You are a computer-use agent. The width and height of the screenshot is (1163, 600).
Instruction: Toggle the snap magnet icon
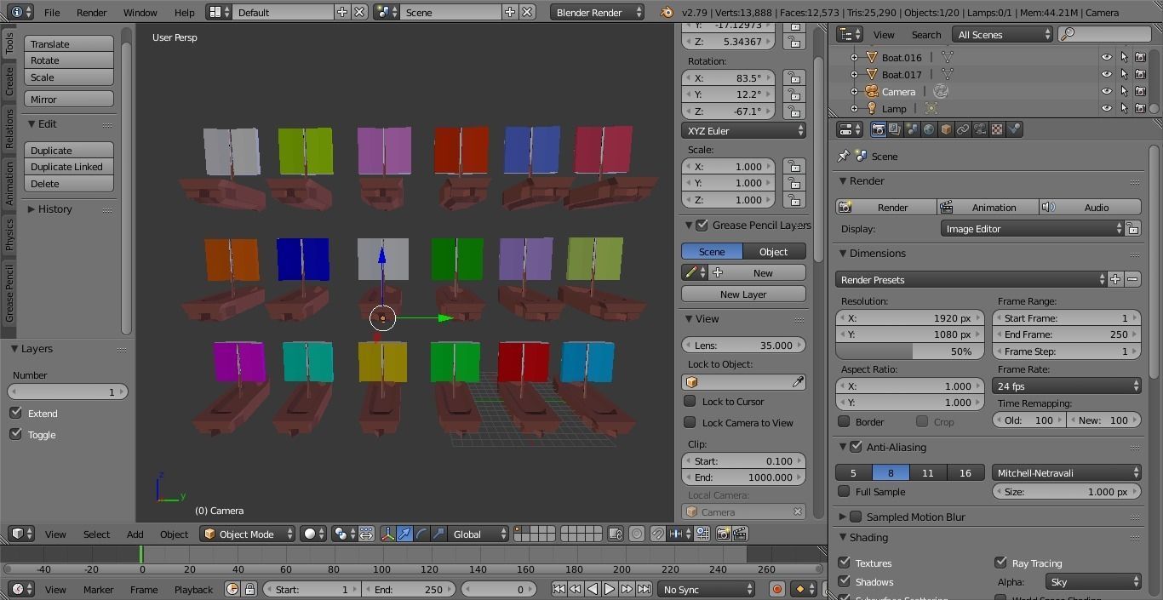click(658, 534)
